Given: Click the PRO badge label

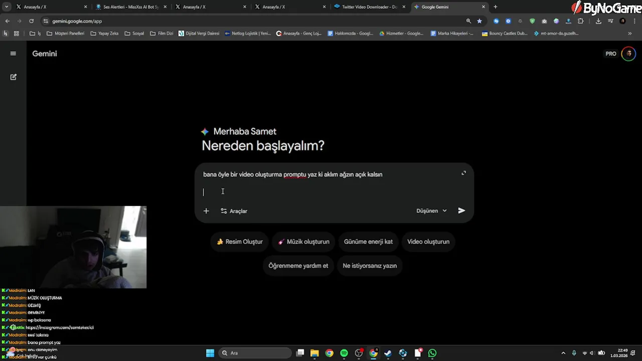Looking at the screenshot, I should (611, 54).
